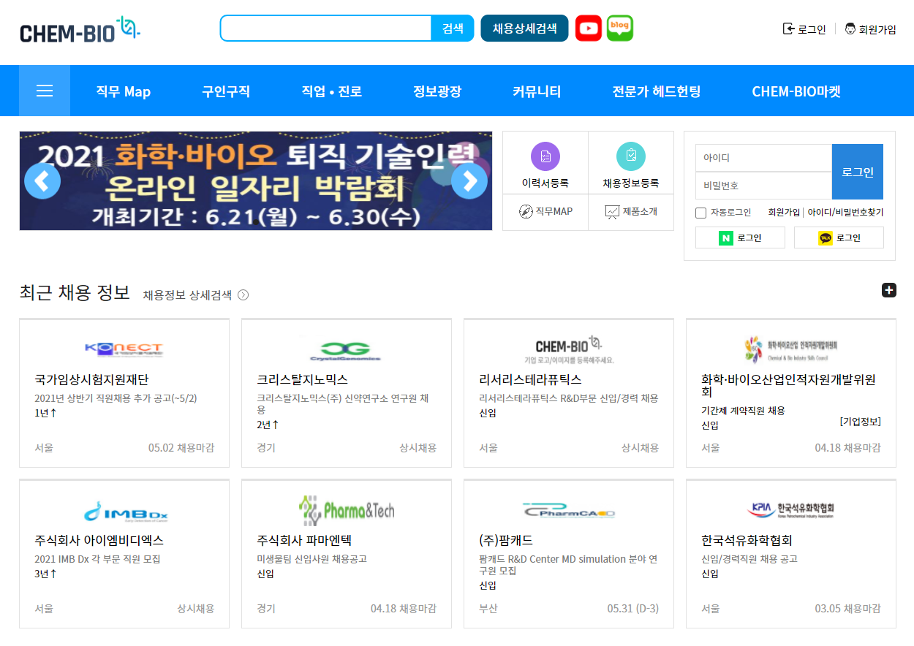Click the blue 로그인 submit button
This screenshot has height=646, width=914.
(858, 172)
